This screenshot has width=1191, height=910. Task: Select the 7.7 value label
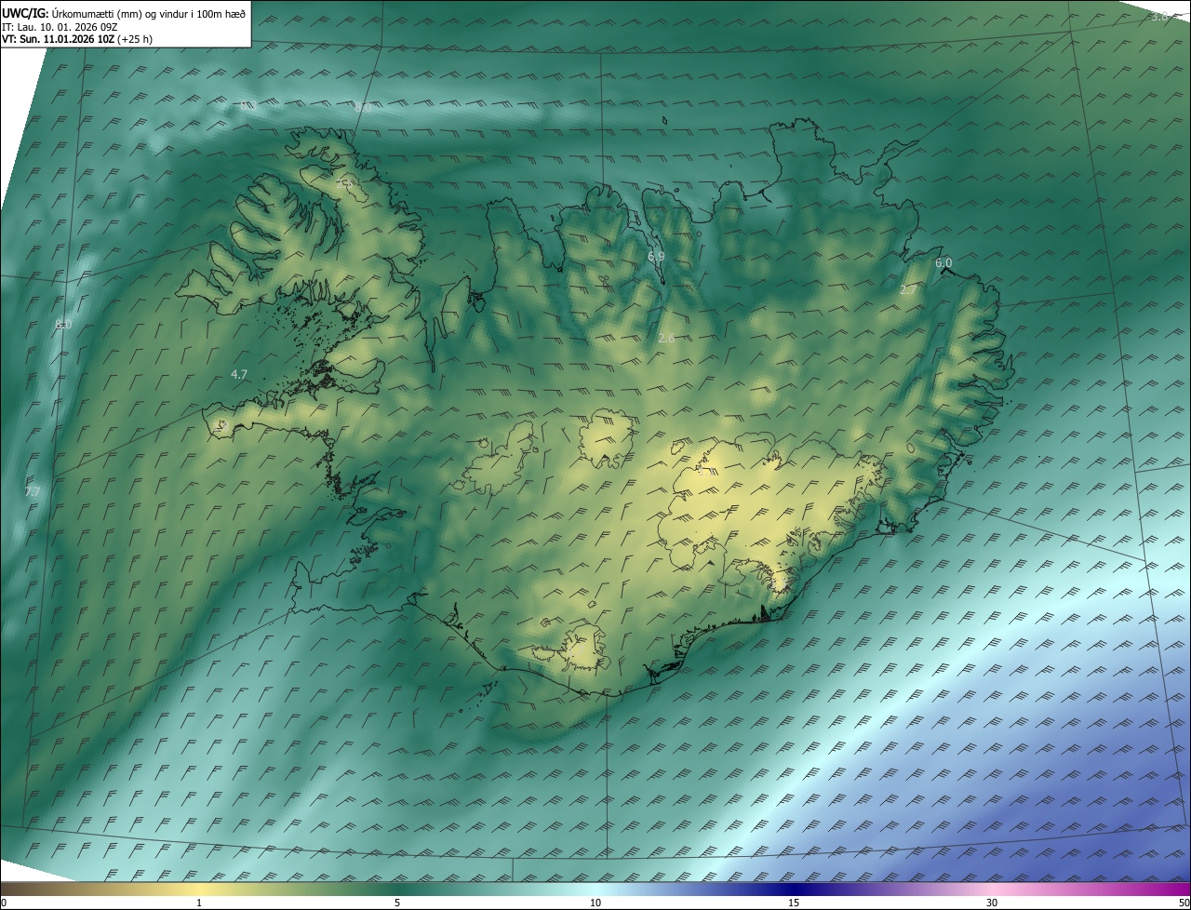[33, 490]
